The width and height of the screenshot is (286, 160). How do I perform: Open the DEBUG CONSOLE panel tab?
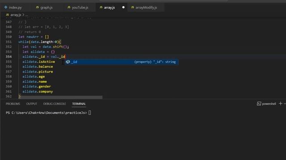pos(55,104)
